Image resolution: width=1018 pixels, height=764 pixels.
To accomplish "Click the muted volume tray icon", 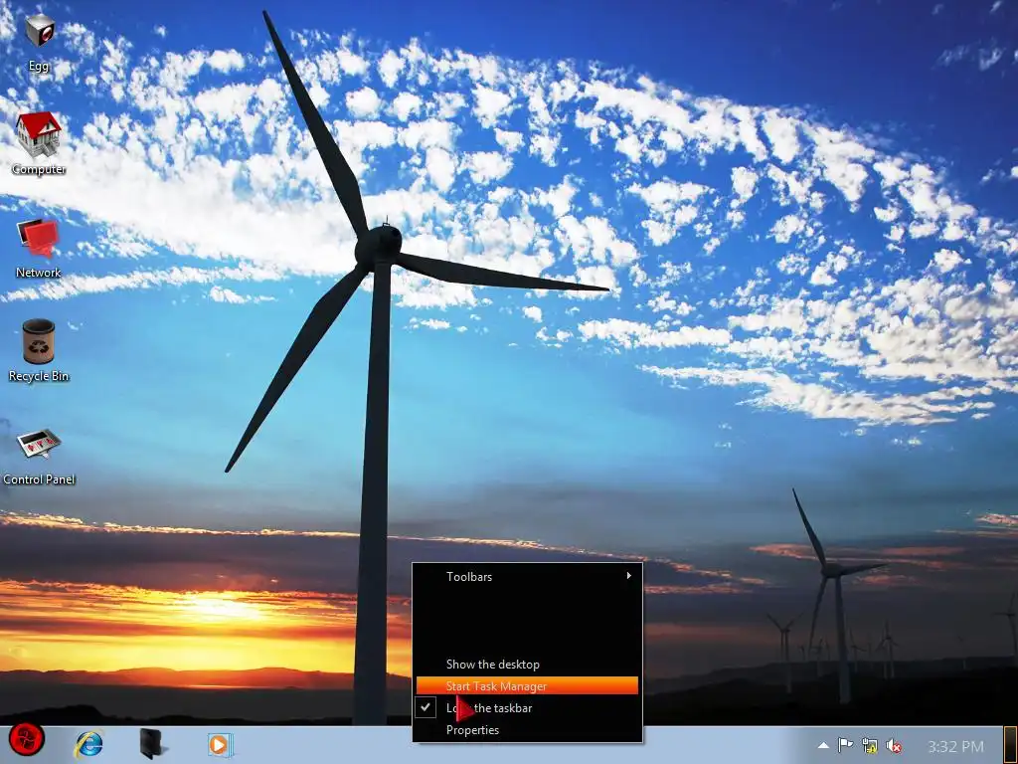I will [x=894, y=746].
